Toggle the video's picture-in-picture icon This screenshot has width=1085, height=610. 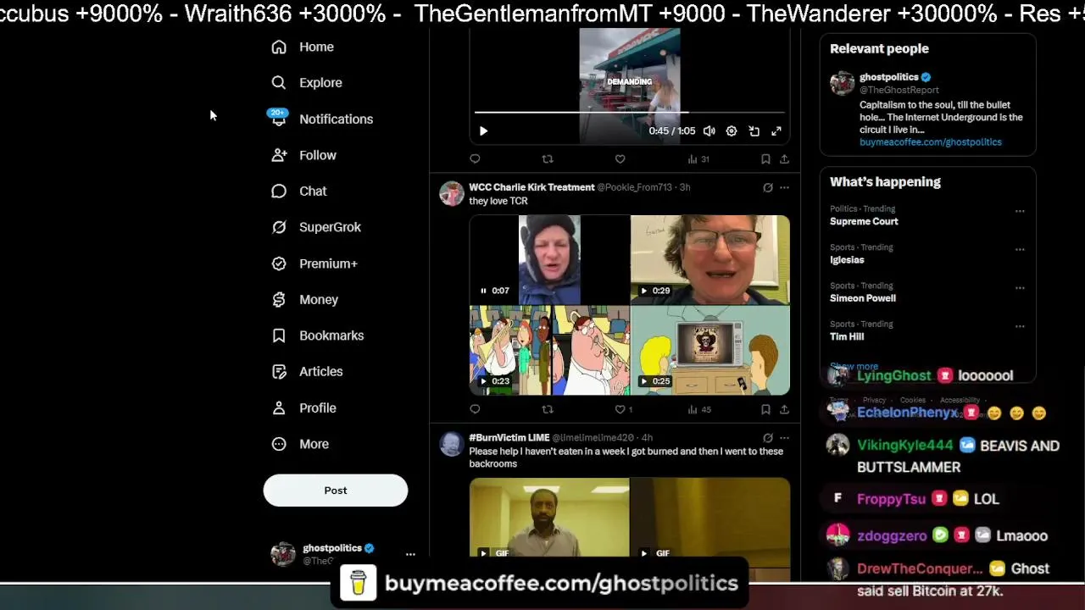[x=754, y=131]
